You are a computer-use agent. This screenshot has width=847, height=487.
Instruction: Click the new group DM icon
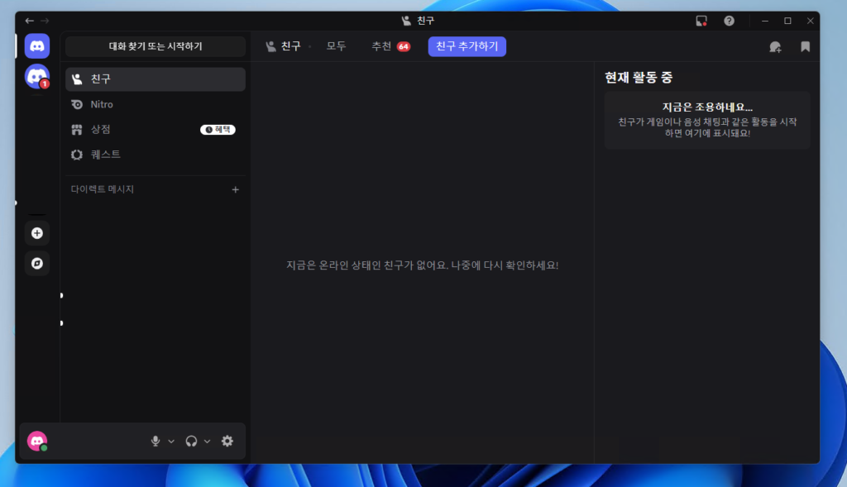pos(775,47)
